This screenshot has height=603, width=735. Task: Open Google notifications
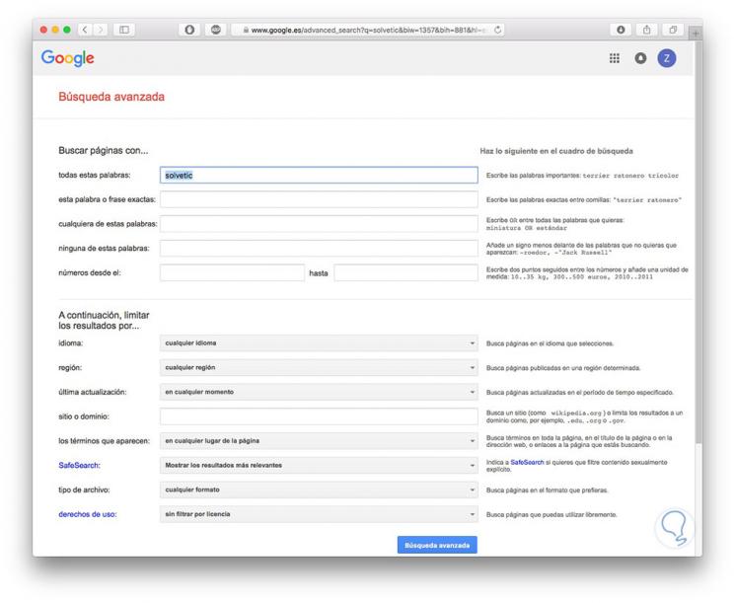640,58
